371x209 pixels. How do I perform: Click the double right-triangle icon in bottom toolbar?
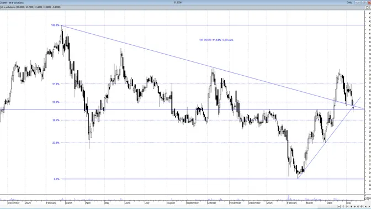347,207
